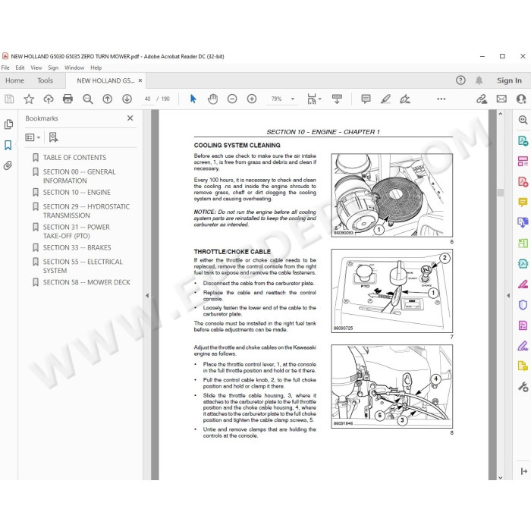This screenshot has width=531, height=531.
Task: Open the View menu
Action: coord(36,68)
